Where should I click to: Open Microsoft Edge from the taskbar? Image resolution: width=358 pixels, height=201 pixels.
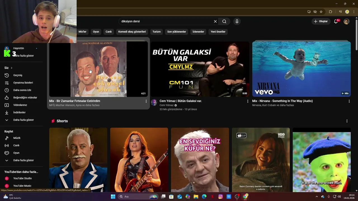(204, 197)
